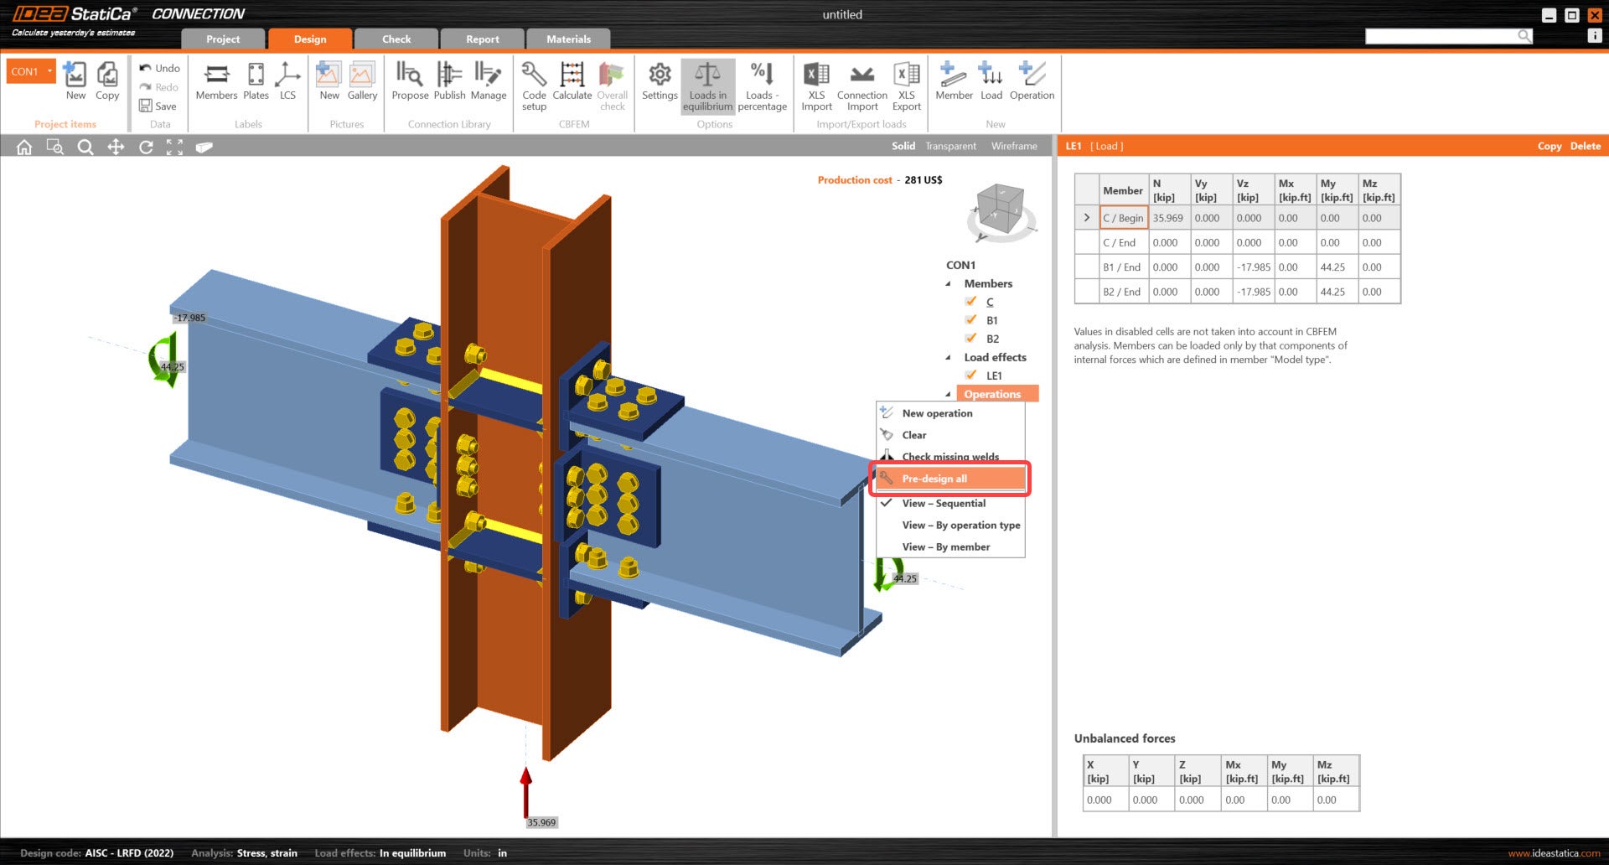Screen dimensions: 1609x865
Task: Collapse the Load effects tree node
Action: pos(949,358)
